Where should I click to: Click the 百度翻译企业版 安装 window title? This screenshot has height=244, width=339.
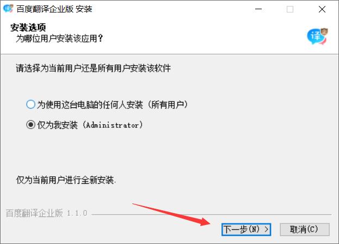pyautogui.click(x=54, y=9)
